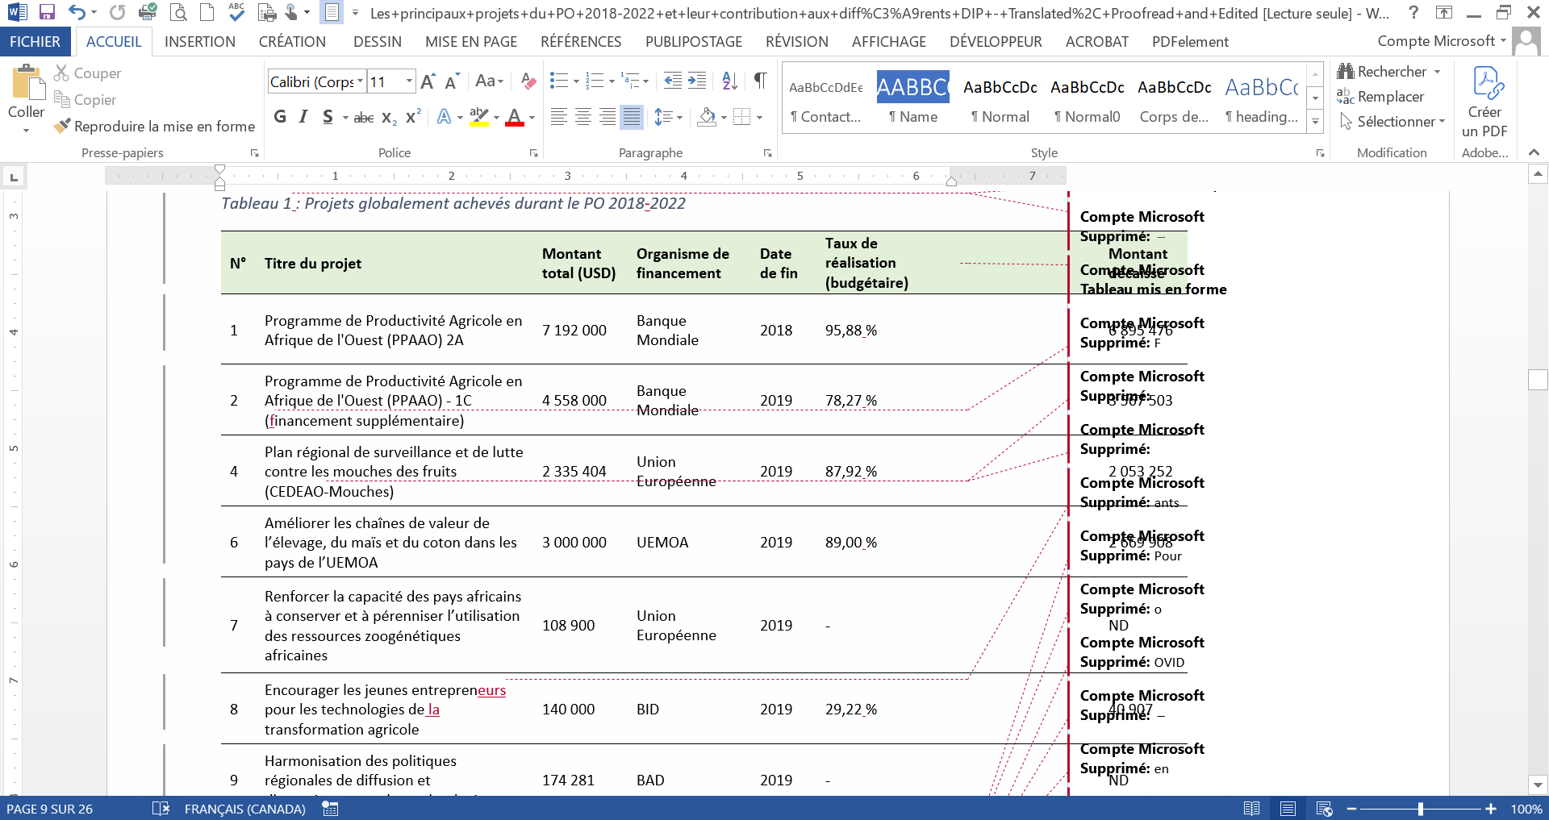Click vertical scrollbar down arrow
Image resolution: width=1549 pixels, height=820 pixels.
pos(1538,785)
